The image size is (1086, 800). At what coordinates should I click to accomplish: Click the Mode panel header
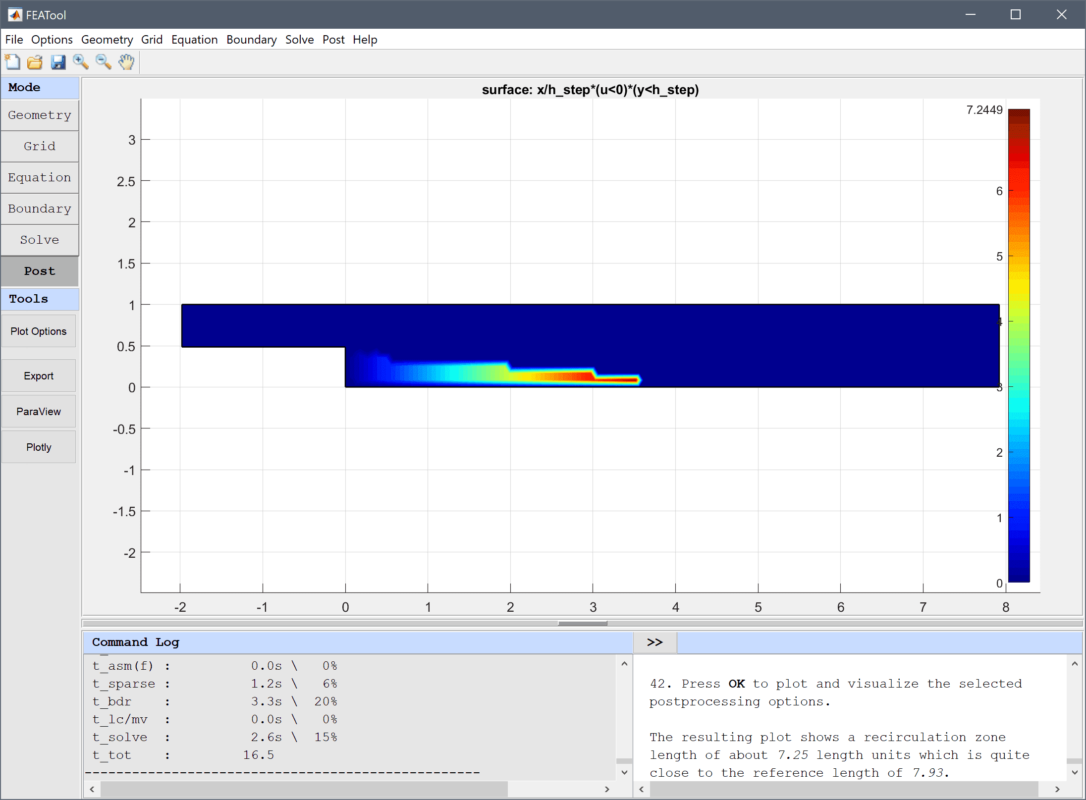40,87
